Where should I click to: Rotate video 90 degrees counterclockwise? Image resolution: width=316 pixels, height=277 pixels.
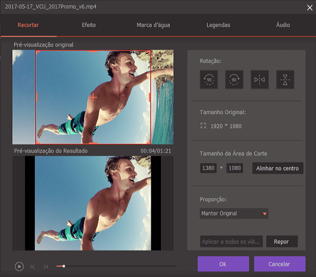[x=209, y=80]
